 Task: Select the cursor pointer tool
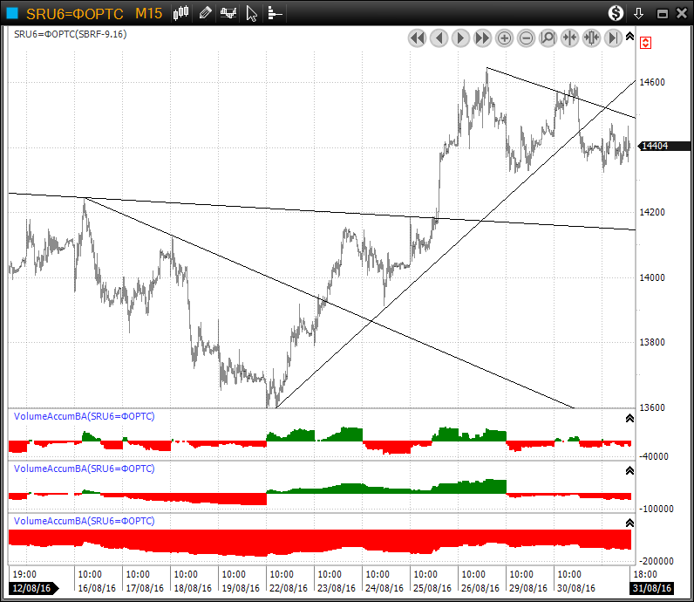251,13
